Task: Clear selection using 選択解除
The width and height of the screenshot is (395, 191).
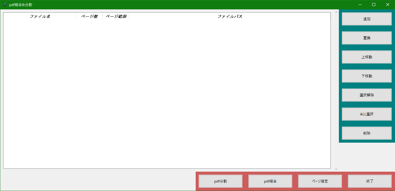Action: pos(366,95)
